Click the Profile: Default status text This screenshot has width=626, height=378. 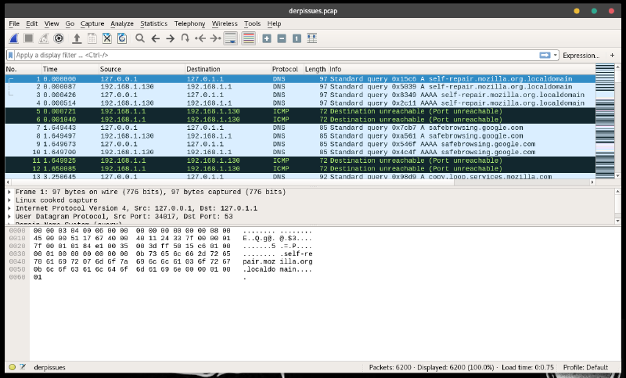pos(585,367)
